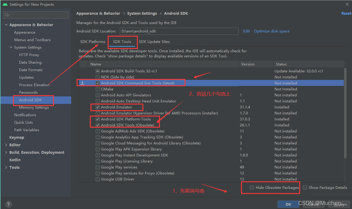The width and height of the screenshot is (352, 209).
Task: Select HTTP Proxy in the settings tree
Action: (x=29, y=55)
